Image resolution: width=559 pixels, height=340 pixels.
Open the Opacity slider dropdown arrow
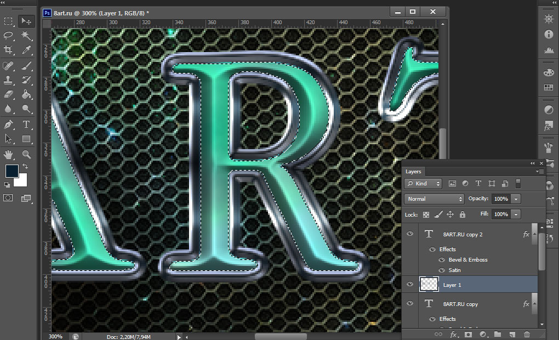pyautogui.click(x=516, y=199)
